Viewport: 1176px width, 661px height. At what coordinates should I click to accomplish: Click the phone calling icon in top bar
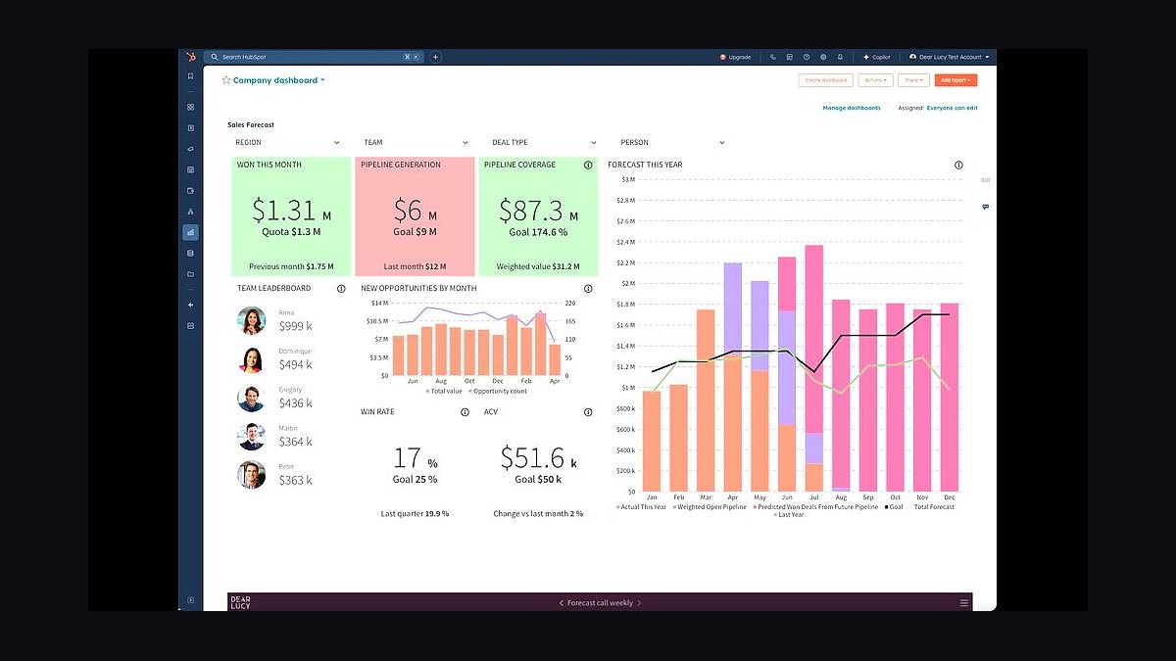pos(773,57)
